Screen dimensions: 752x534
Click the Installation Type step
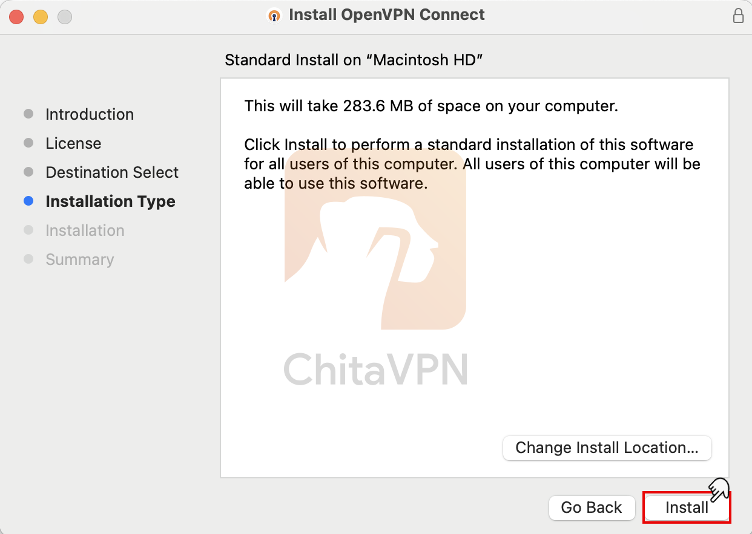(x=110, y=201)
